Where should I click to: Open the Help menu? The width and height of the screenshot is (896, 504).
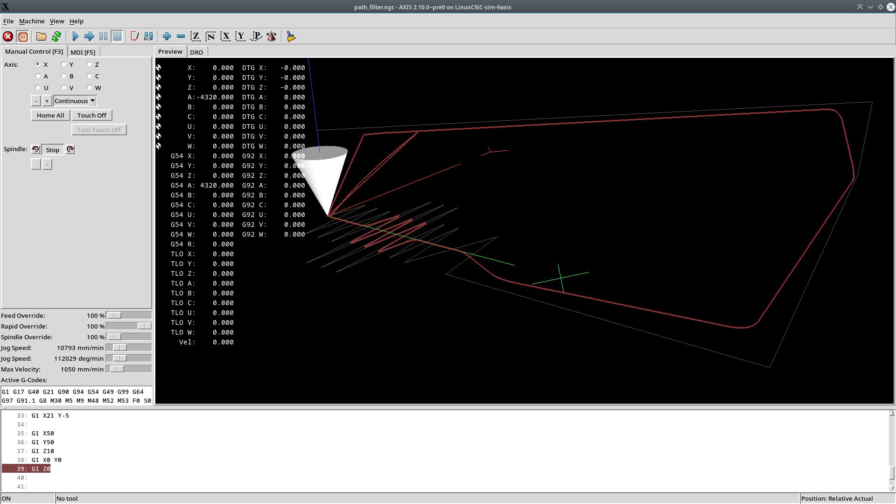click(x=77, y=21)
